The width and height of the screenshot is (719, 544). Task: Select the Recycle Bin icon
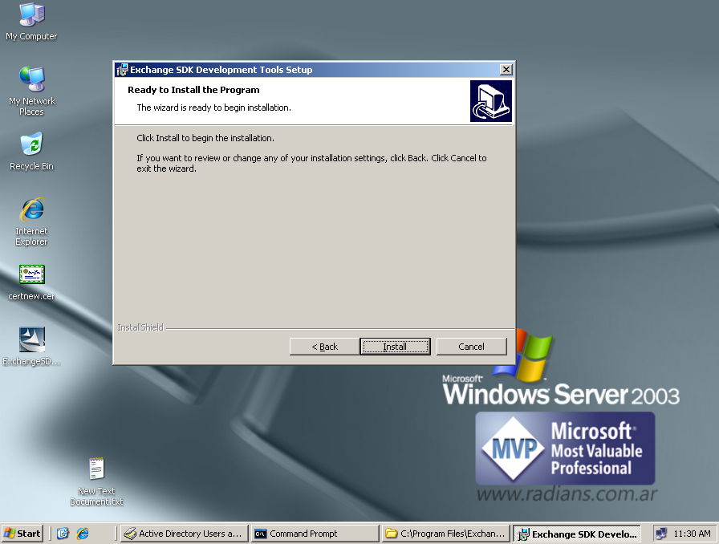click(x=31, y=145)
